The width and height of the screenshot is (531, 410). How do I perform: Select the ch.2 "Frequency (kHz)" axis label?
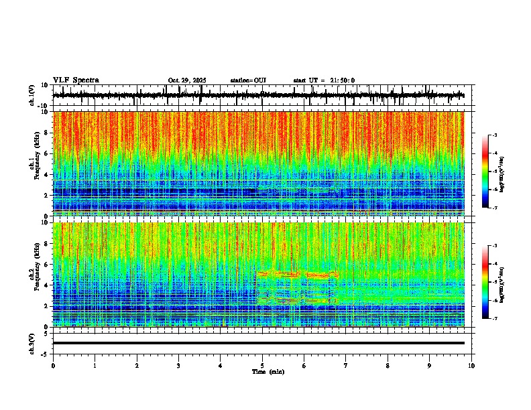pos(36,267)
